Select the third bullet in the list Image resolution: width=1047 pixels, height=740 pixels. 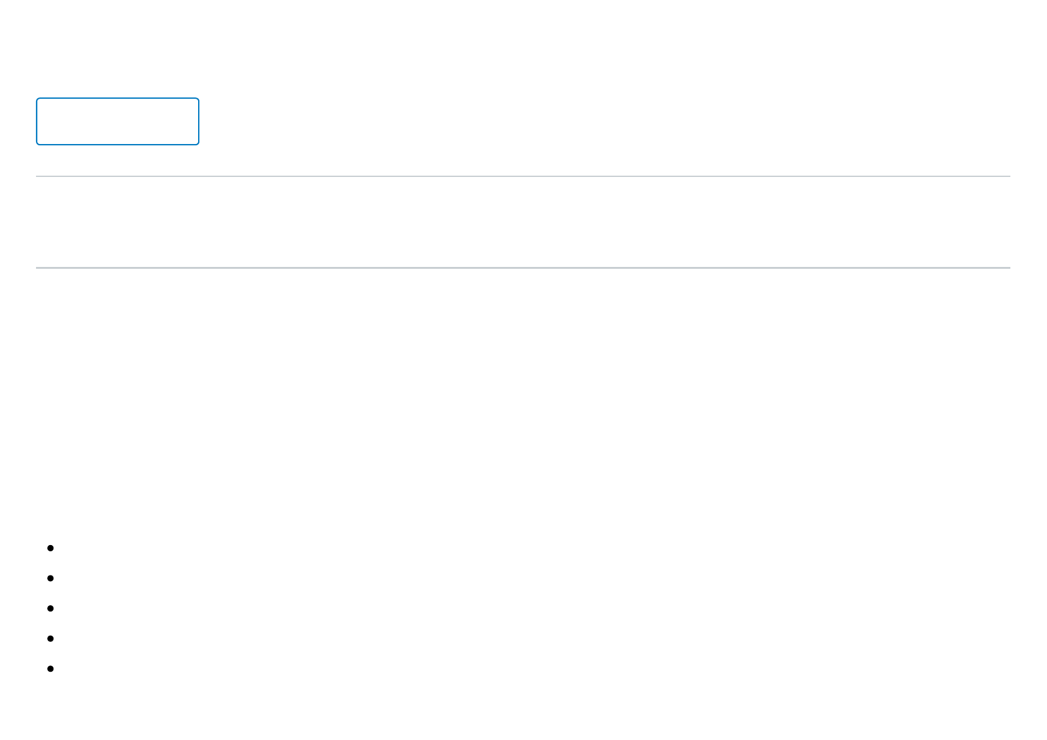[x=51, y=608]
